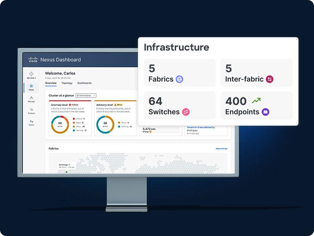Screen dimensions: 314x236
Task: Open the Admin sidebar icon
Action: pos(31,121)
